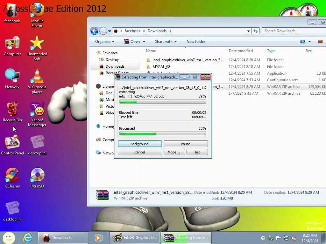Create a New folder
Screen dimensions: 326x244
196,42
